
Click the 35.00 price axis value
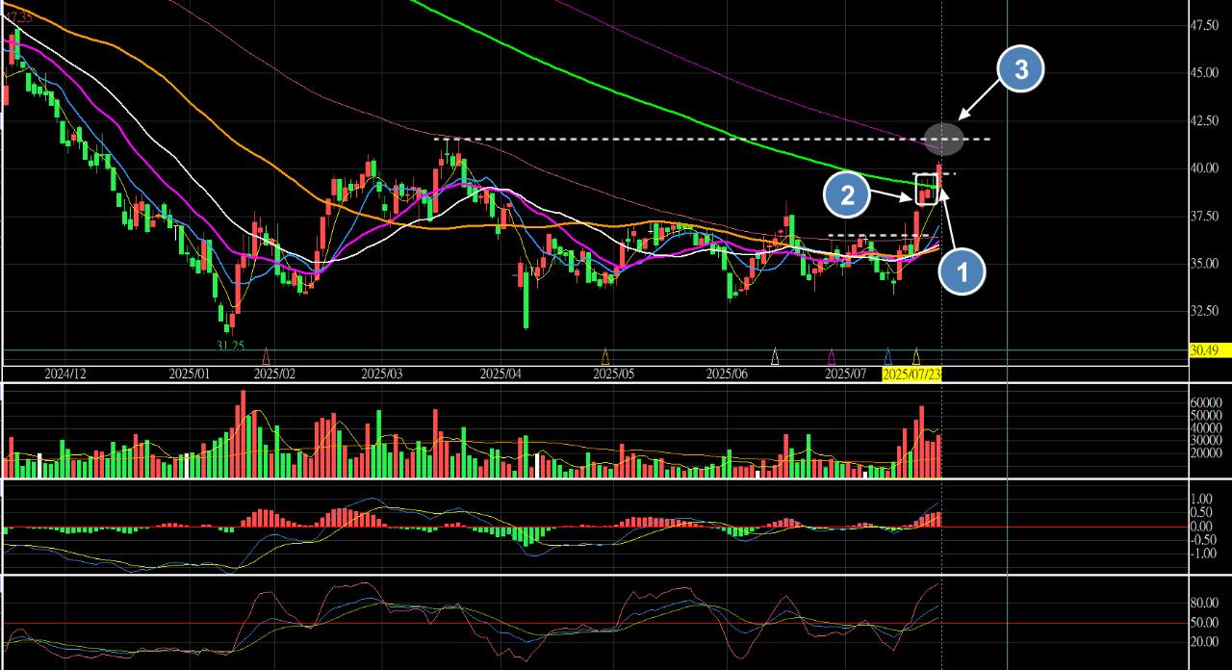coord(1206,263)
